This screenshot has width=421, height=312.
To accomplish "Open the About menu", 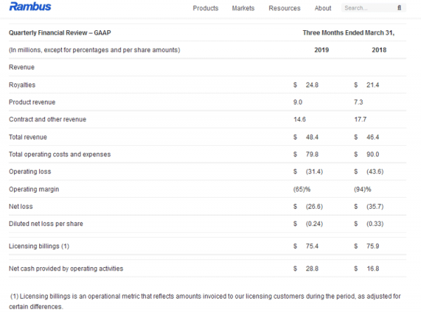I will pyautogui.click(x=323, y=8).
